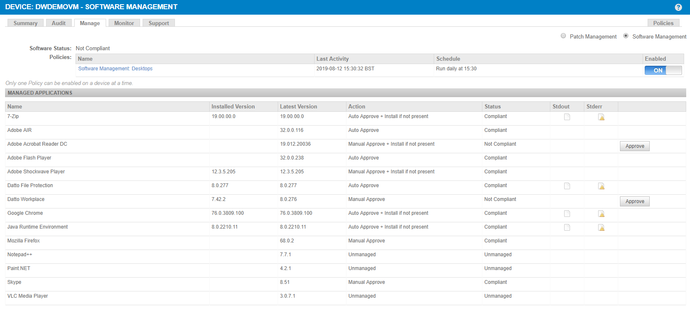The width and height of the screenshot is (690, 309).
Task: Click Not Compliant status for Adobe Acrobat
Action: (x=500, y=144)
